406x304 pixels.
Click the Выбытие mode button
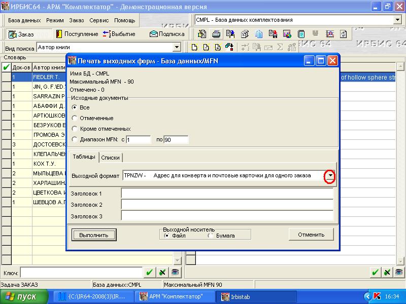point(119,34)
